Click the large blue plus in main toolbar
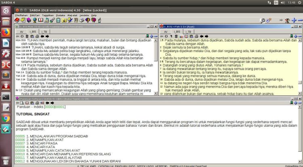The height and width of the screenshot is (167, 303). [294, 20]
